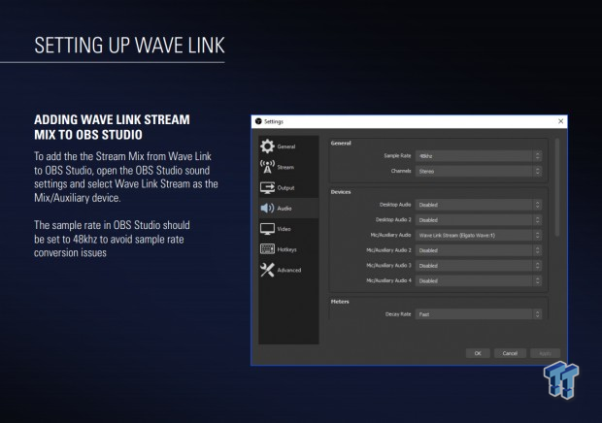Select Video monitor icon in sidebar
Viewport: 602px width, 423px height.
(267, 229)
